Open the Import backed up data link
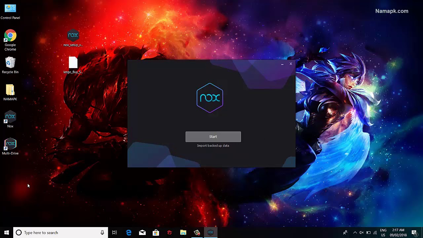Viewport: 423px width, 238px height. (x=213, y=145)
